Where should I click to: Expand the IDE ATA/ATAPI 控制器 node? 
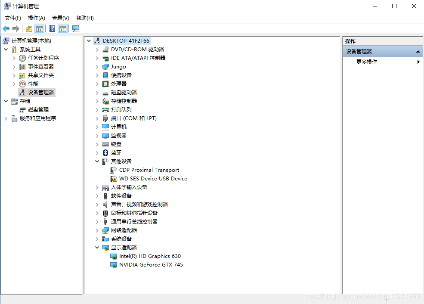[x=97, y=58]
